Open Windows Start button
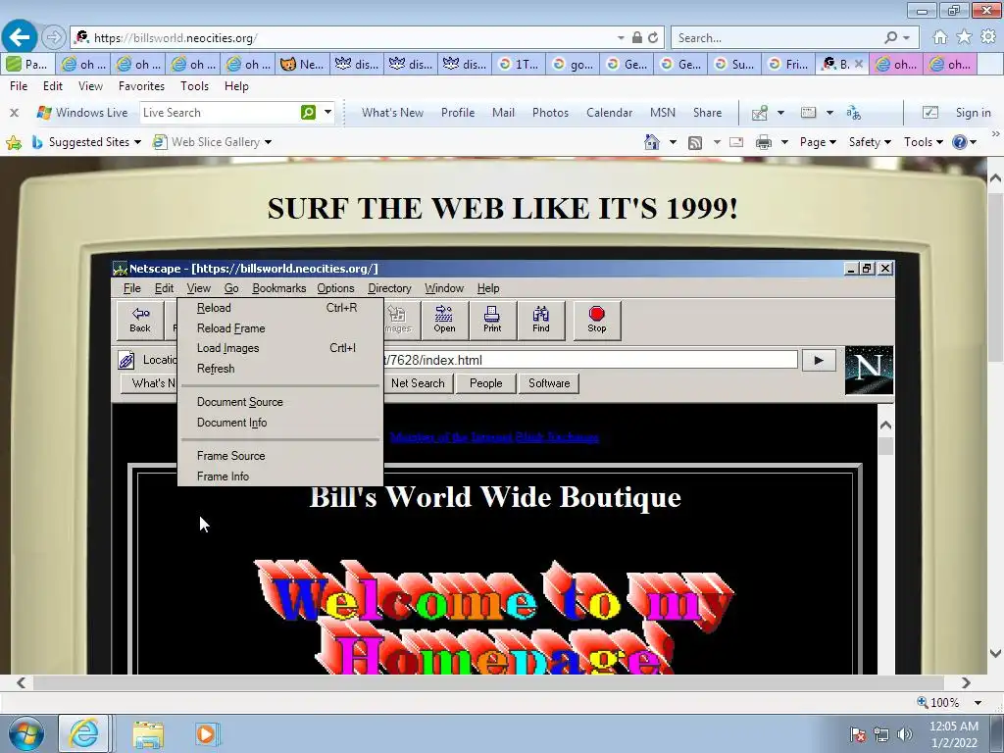The height and width of the screenshot is (753, 1004). (x=25, y=733)
